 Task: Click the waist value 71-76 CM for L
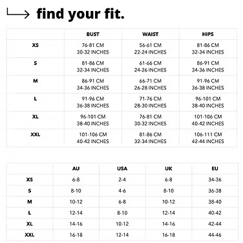pos(151,99)
